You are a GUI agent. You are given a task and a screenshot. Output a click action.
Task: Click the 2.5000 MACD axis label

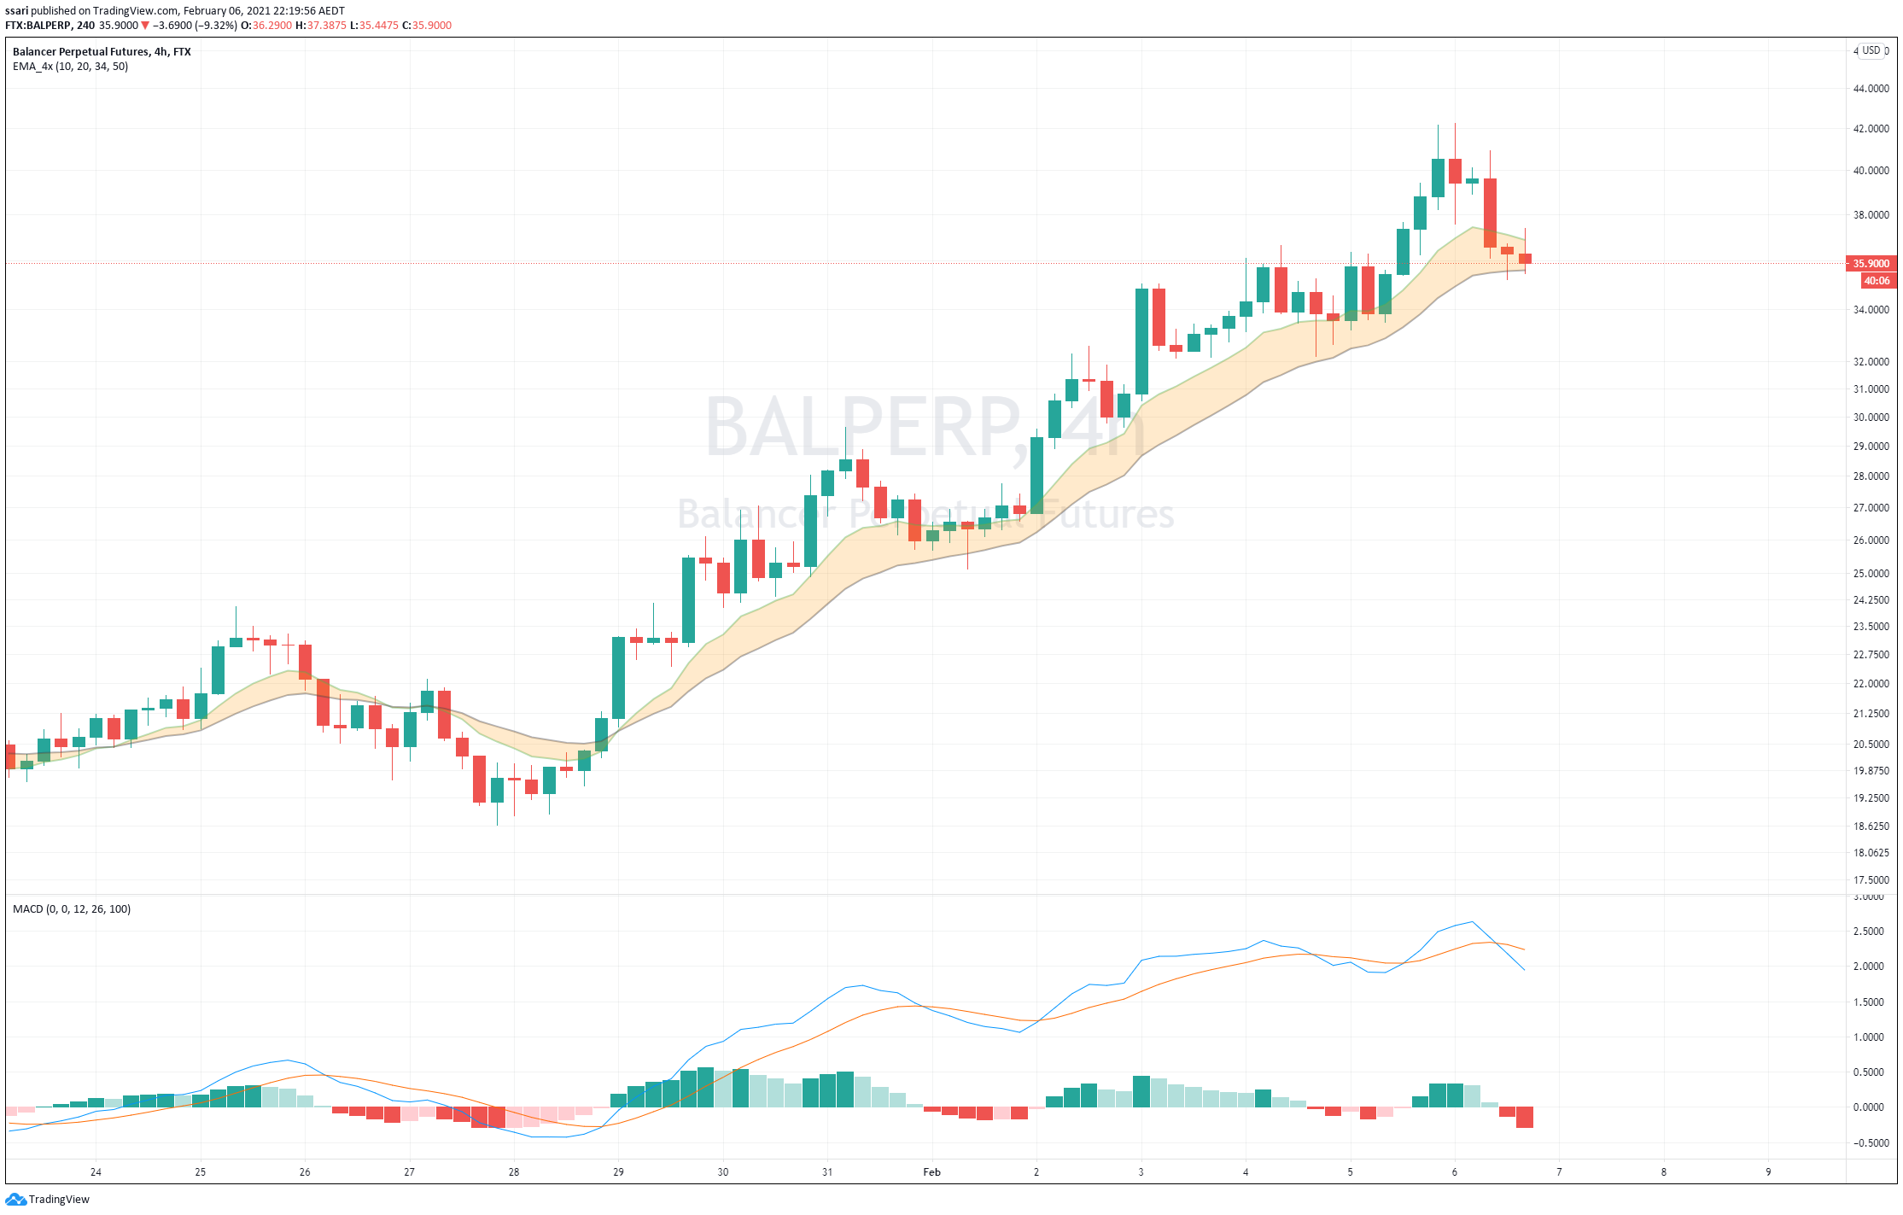[1868, 932]
